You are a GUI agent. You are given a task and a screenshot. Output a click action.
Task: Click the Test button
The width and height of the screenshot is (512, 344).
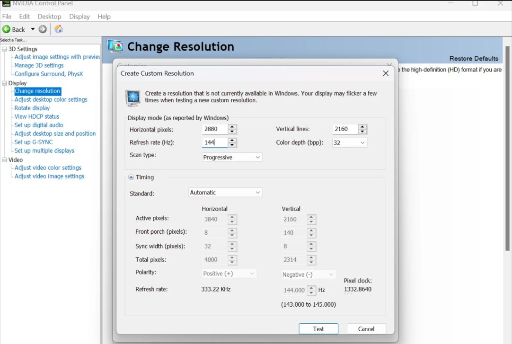click(318, 328)
